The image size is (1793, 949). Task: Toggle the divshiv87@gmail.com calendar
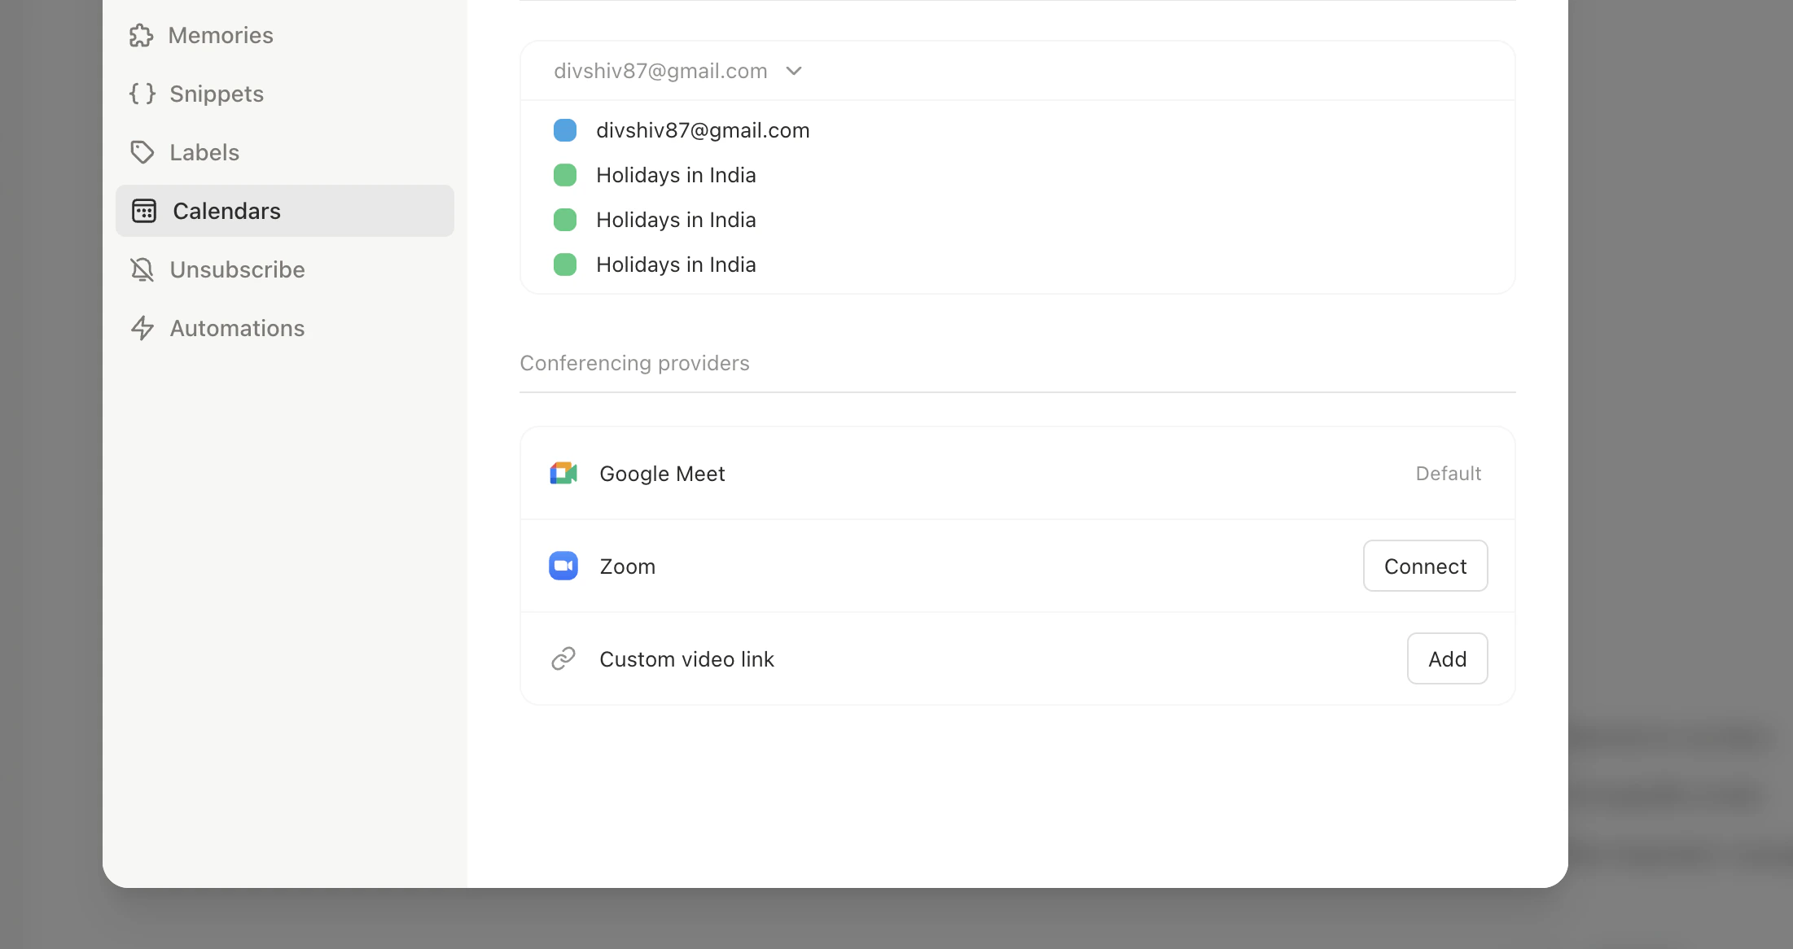click(x=565, y=130)
